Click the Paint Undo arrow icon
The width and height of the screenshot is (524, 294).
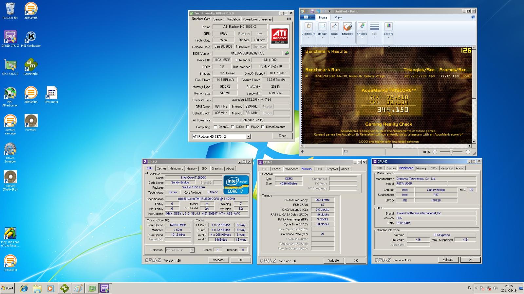click(318, 11)
